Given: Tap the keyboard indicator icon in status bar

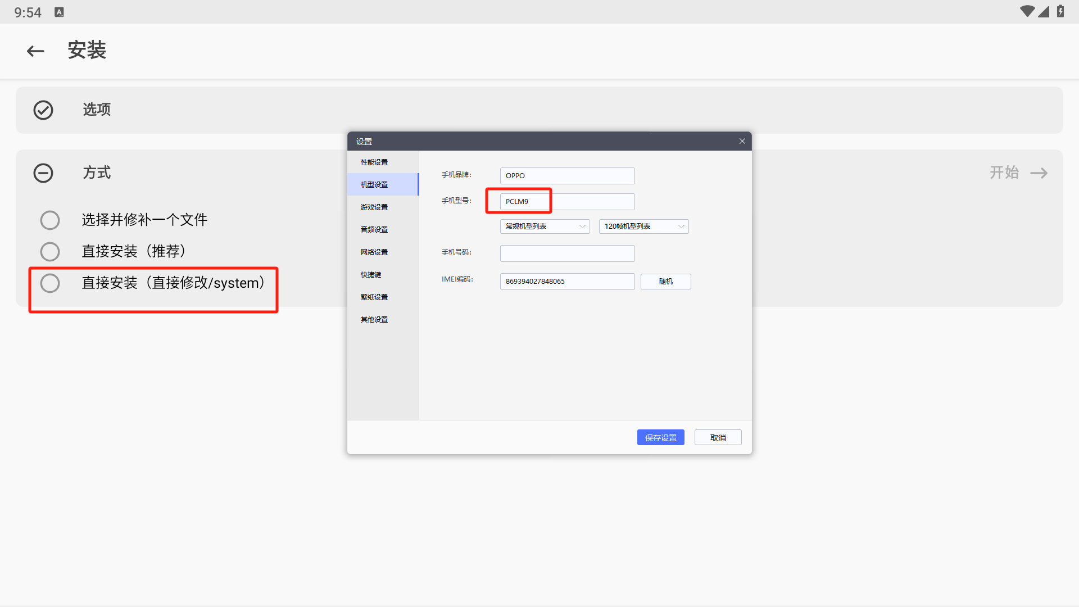Looking at the screenshot, I should [59, 12].
